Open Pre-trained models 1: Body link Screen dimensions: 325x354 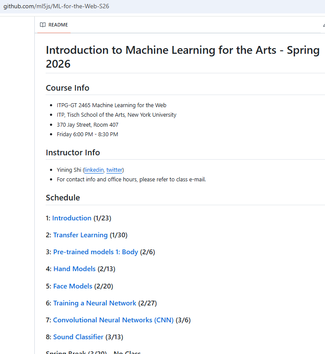point(96,252)
